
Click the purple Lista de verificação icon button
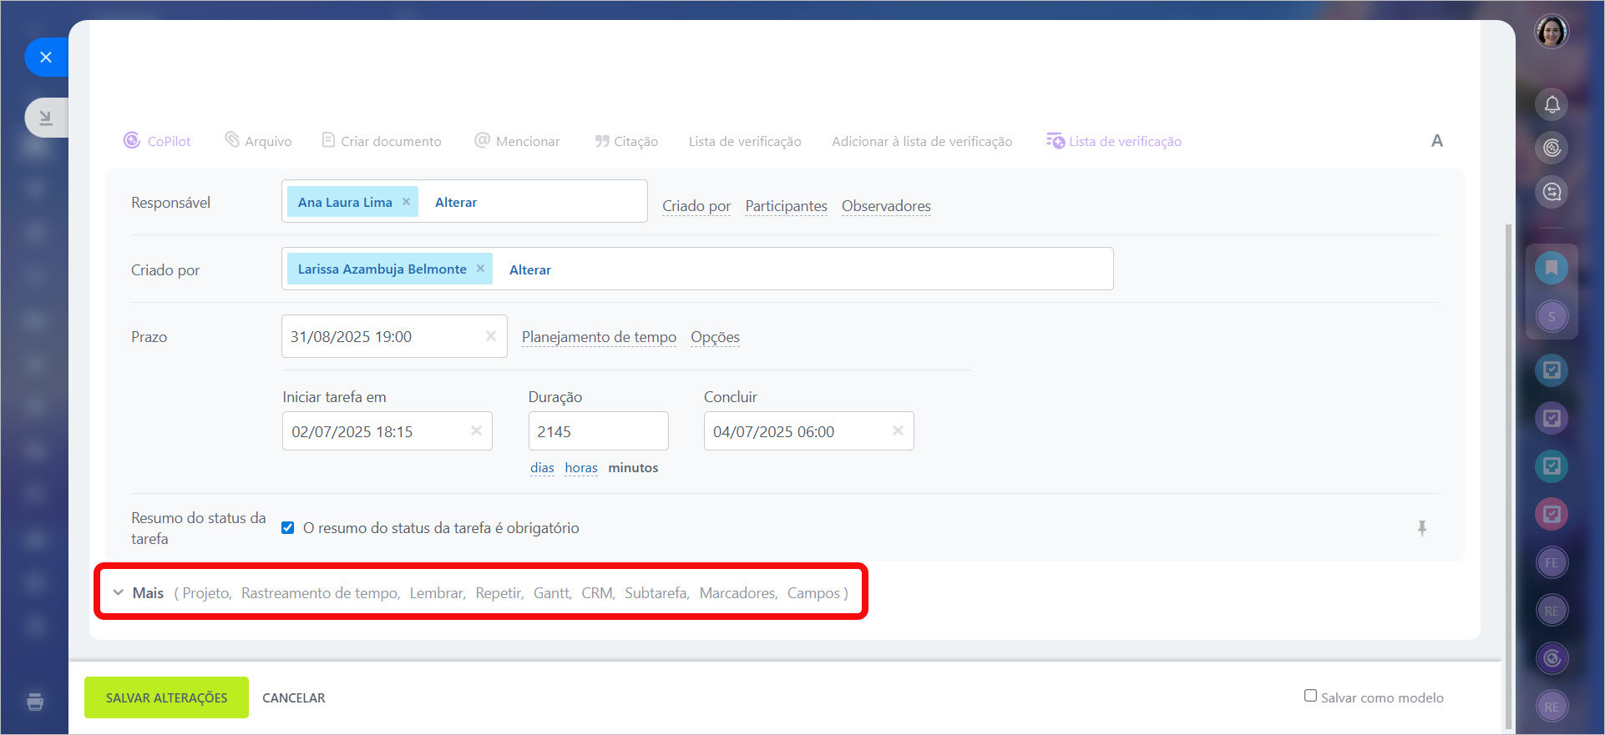tap(1114, 141)
